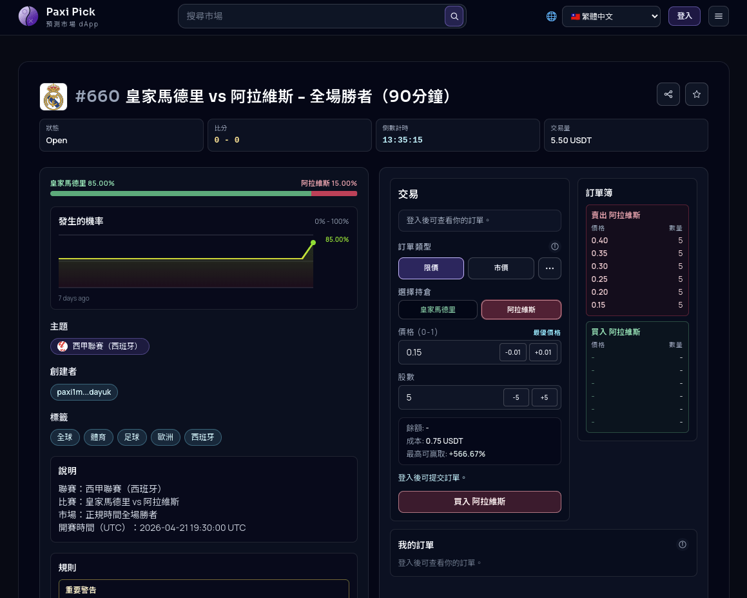This screenshot has width=747, height=598.
Task: Open the 繁體中文 language dropdown
Action: (x=611, y=16)
